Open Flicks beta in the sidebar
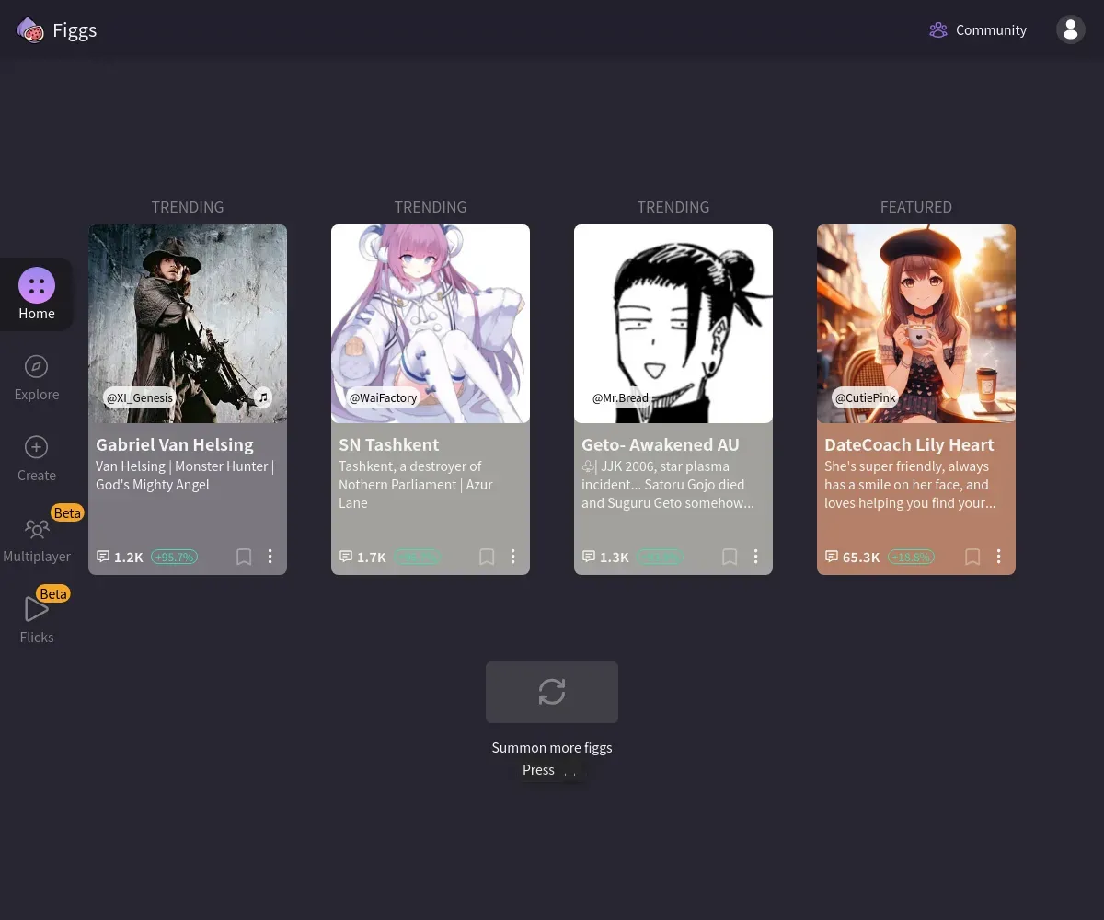Viewport: 1104px width, 920px height. (x=37, y=618)
